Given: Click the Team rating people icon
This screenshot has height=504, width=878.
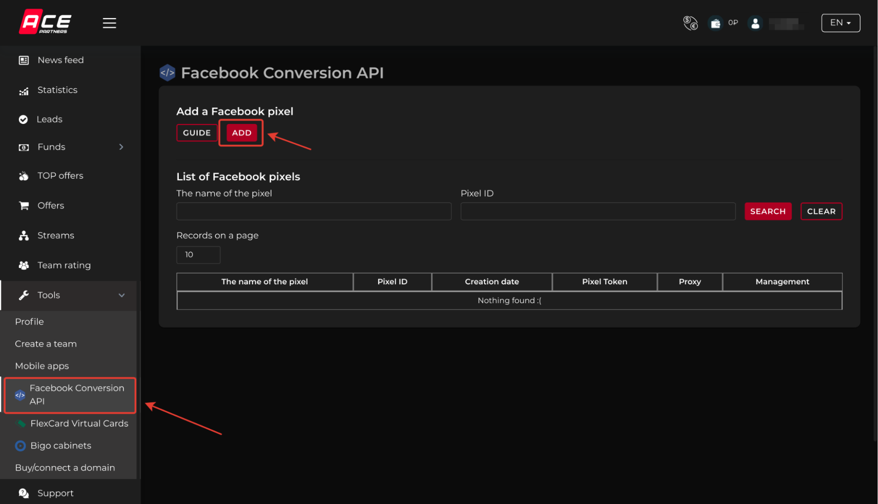Looking at the screenshot, I should (x=24, y=265).
